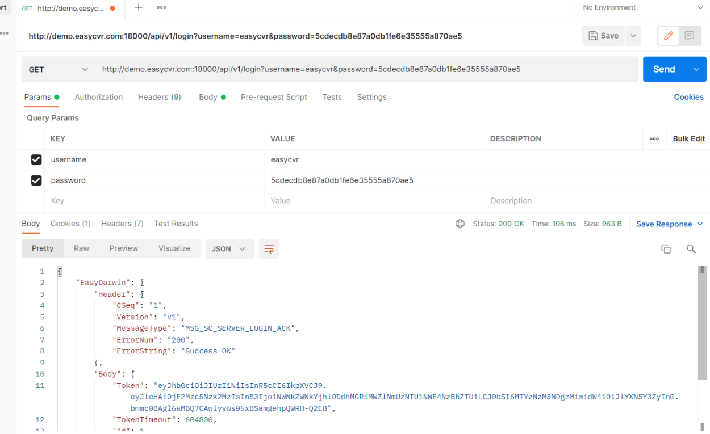The width and height of the screenshot is (710, 434).
Task: Open the query params column options icon
Action: pos(654,139)
